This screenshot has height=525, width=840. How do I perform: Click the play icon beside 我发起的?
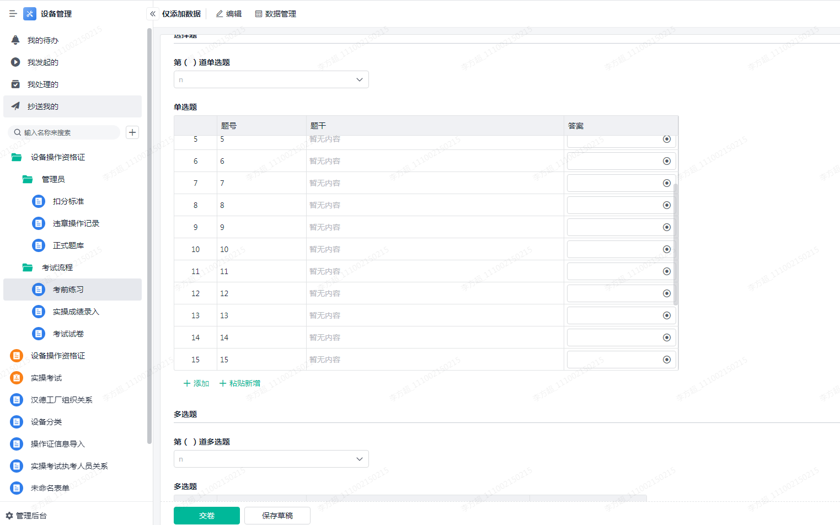tap(15, 62)
